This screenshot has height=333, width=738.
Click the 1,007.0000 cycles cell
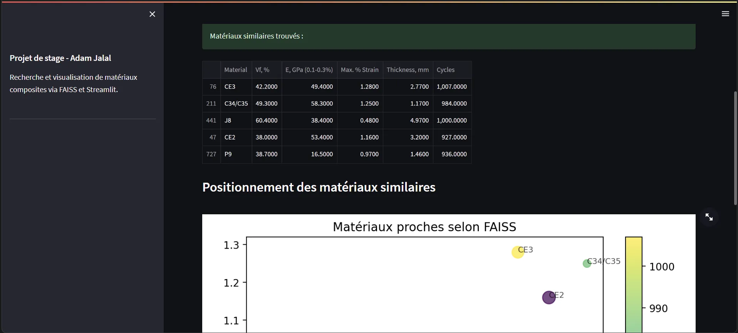pyautogui.click(x=452, y=87)
